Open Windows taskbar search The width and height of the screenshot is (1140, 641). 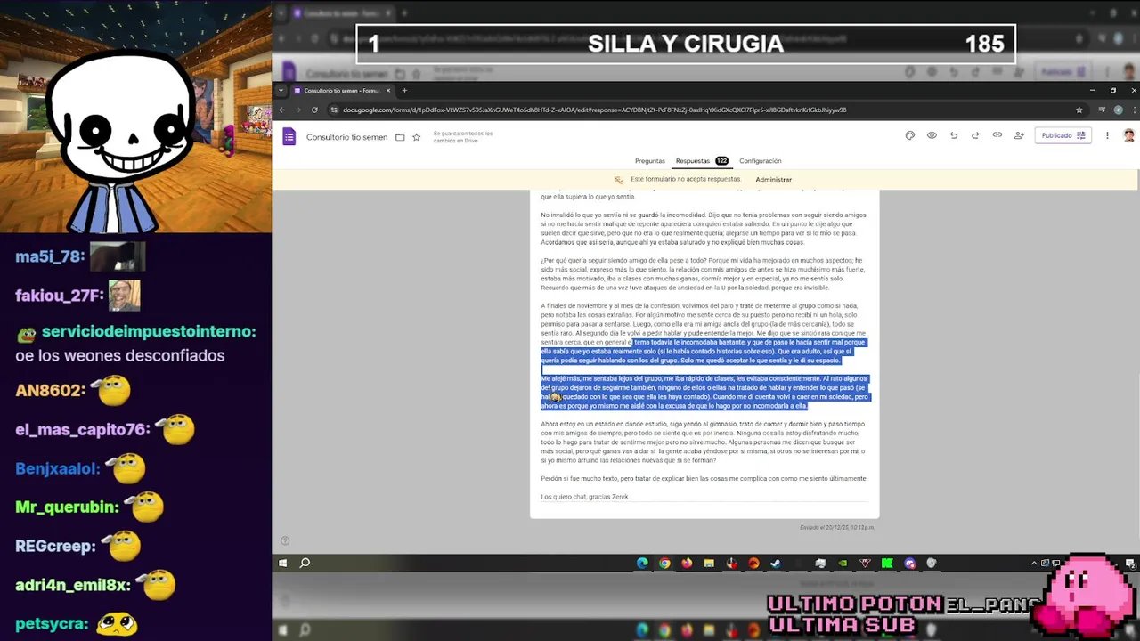(305, 563)
